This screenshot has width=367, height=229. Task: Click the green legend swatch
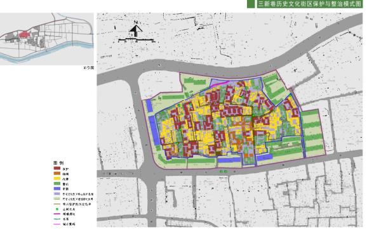pos(57,183)
